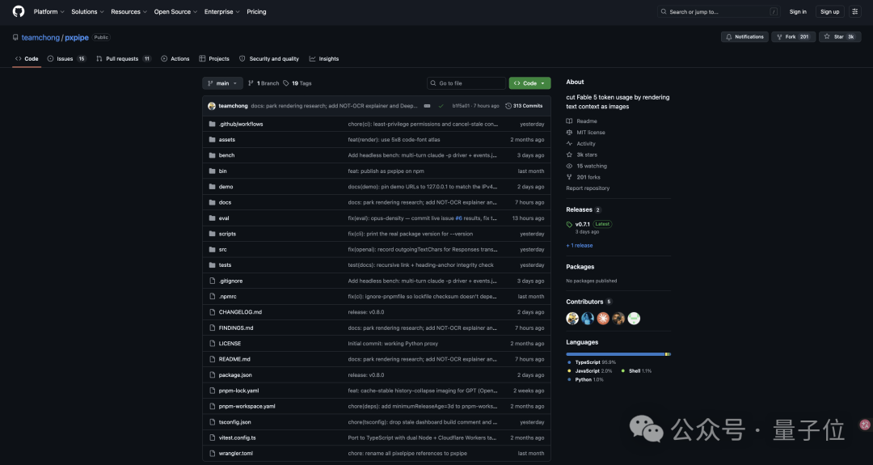
Task: Open the Notifications bell button
Action: coord(745,36)
